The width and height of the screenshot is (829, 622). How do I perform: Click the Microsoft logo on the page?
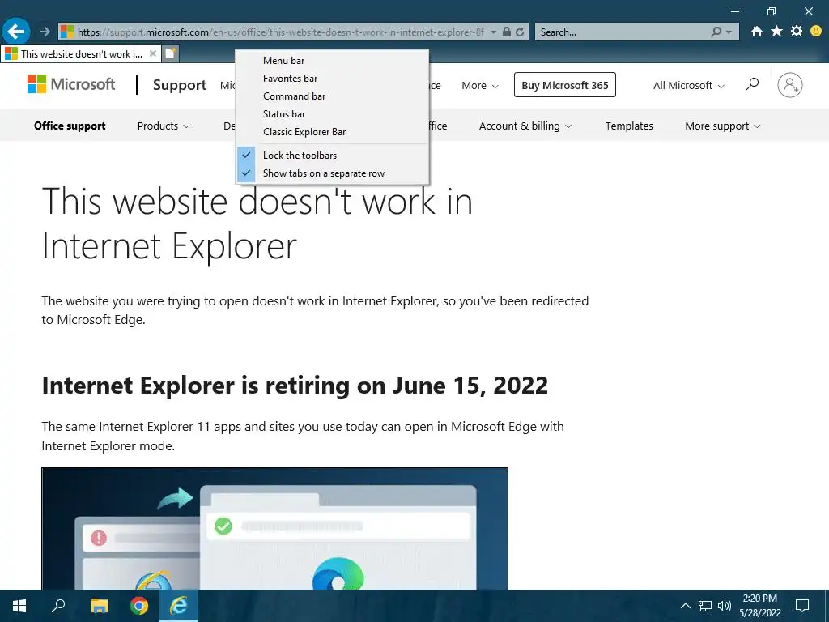pyautogui.click(x=71, y=84)
